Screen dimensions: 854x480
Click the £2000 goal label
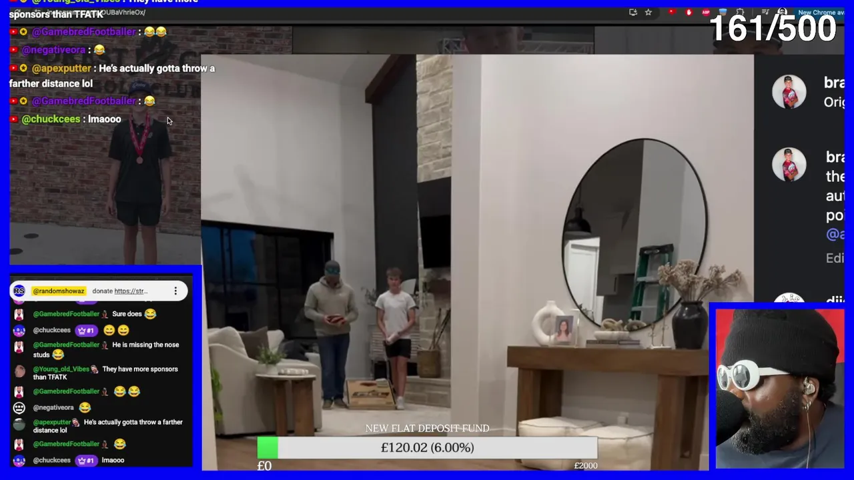pos(586,465)
